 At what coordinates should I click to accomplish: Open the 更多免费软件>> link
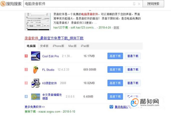point(35,107)
